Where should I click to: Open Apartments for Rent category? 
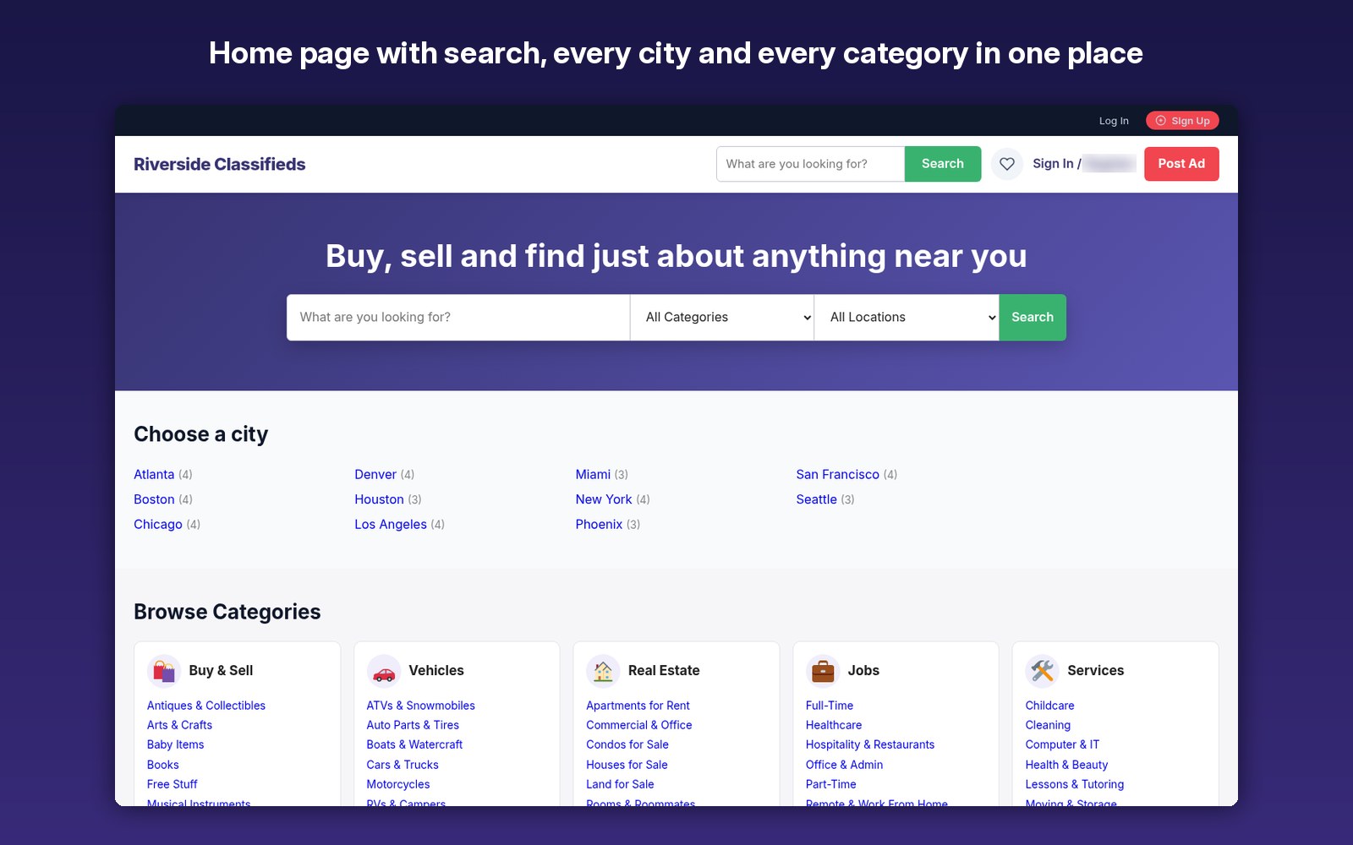(638, 706)
